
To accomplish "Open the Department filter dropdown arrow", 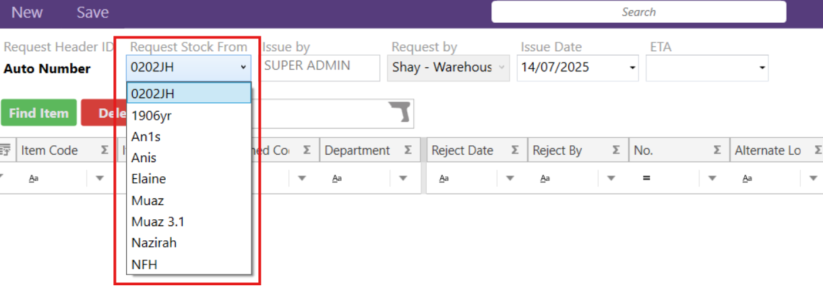I will point(403,179).
